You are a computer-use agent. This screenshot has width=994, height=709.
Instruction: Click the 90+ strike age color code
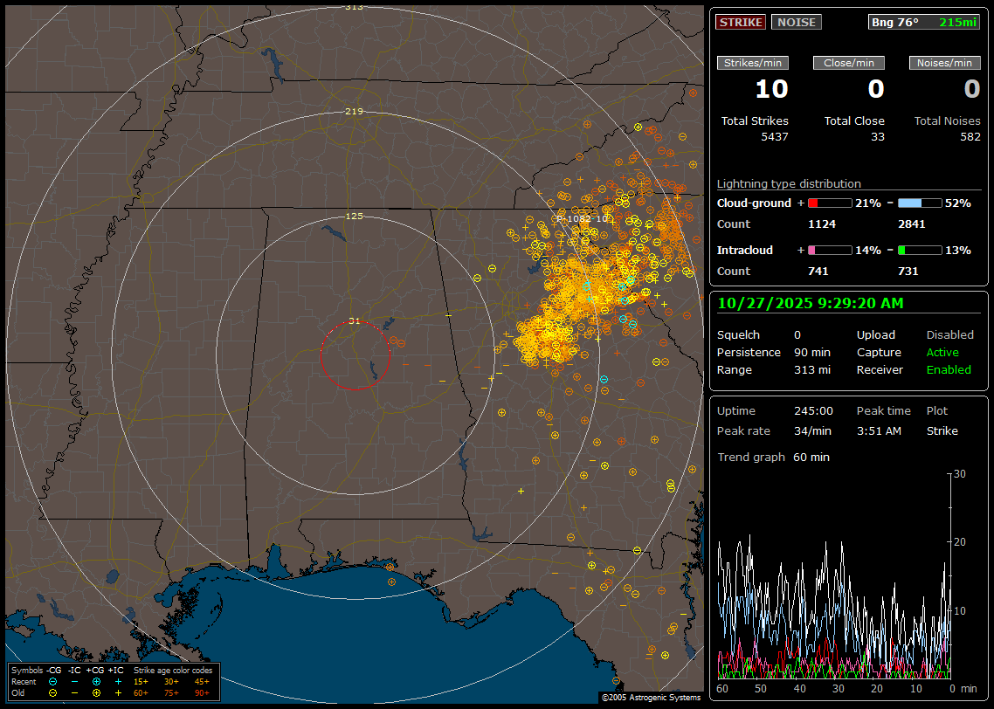click(202, 692)
